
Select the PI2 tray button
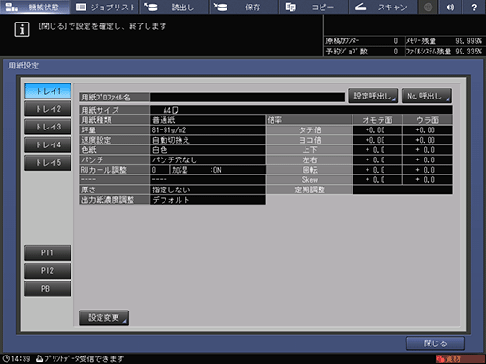point(48,271)
